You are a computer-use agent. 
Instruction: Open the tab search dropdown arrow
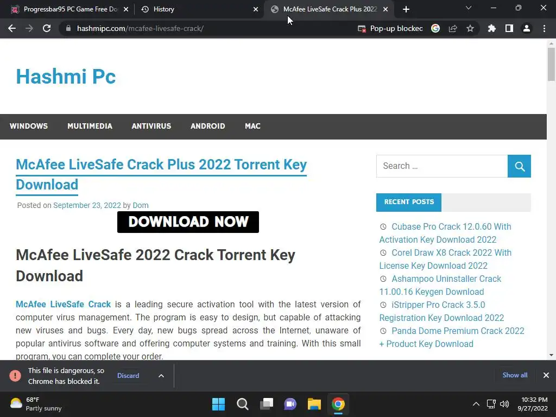[x=469, y=8]
